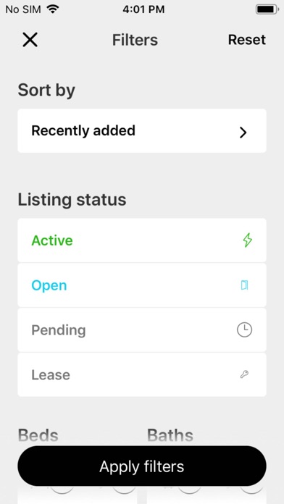This screenshot has height=504, width=284.
Task: Tap the clock icon for Pending
Action: pos(244,329)
